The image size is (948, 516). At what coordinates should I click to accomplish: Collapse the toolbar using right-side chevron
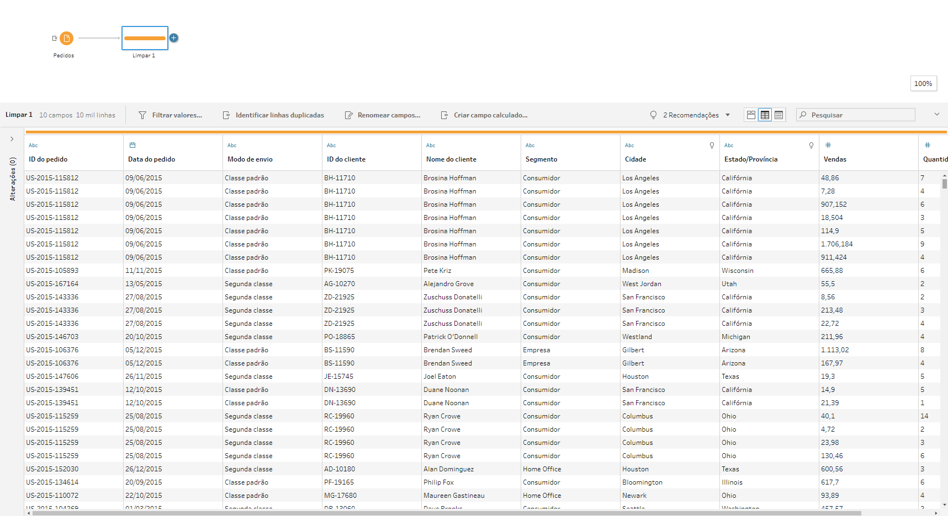(936, 115)
